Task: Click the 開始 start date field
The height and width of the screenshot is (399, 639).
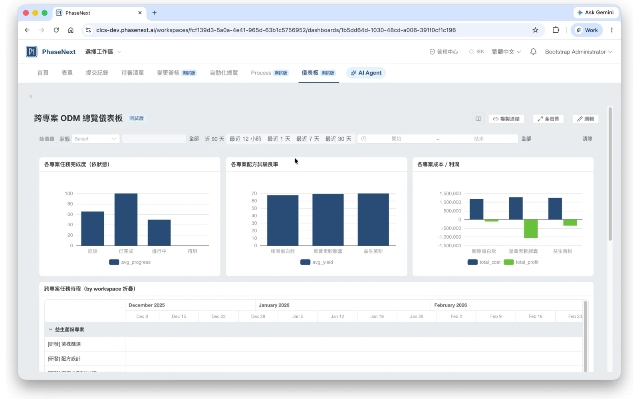Action: point(396,139)
